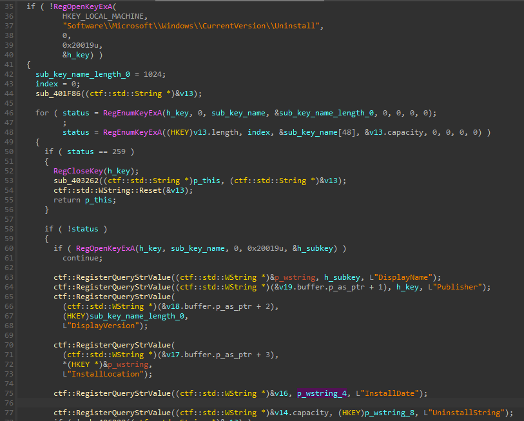
Task: Select v13.length on line 48
Action: 216,132
